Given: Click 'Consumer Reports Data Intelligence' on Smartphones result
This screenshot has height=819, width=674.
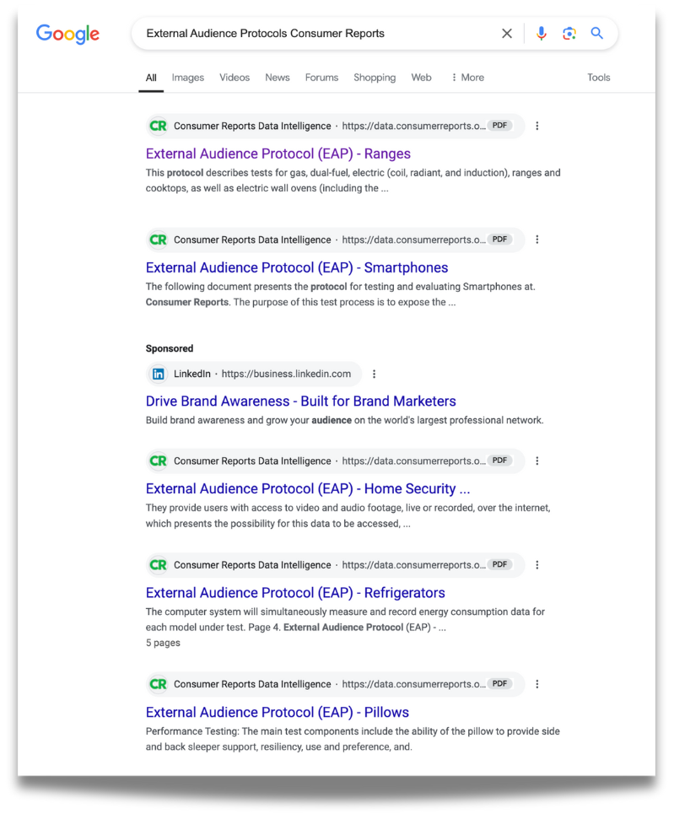Looking at the screenshot, I should click(252, 240).
